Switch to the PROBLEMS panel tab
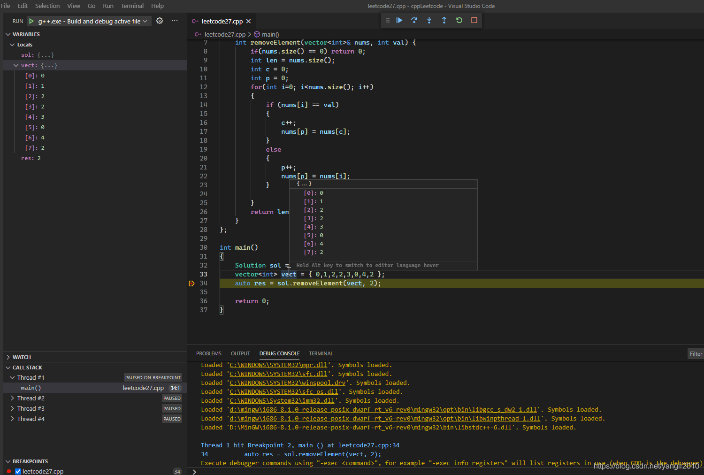The image size is (704, 475). [208, 353]
